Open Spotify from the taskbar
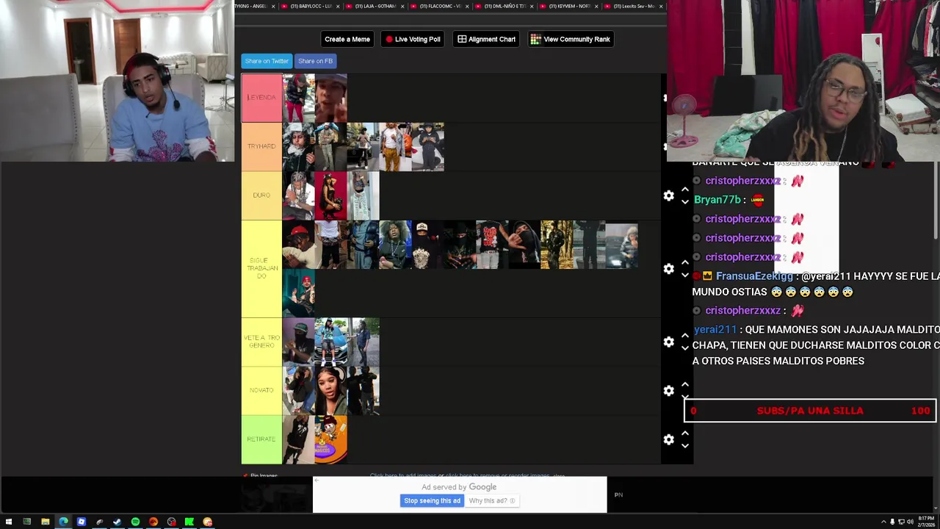Image resolution: width=940 pixels, height=529 pixels. tap(135, 522)
